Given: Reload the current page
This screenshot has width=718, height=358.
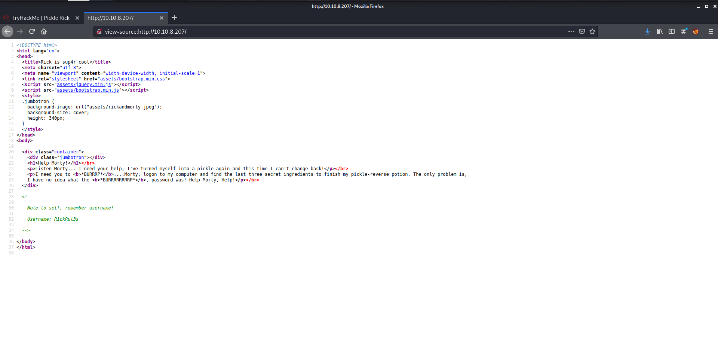Looking at the screenshot, I should (x=32, y=31).
